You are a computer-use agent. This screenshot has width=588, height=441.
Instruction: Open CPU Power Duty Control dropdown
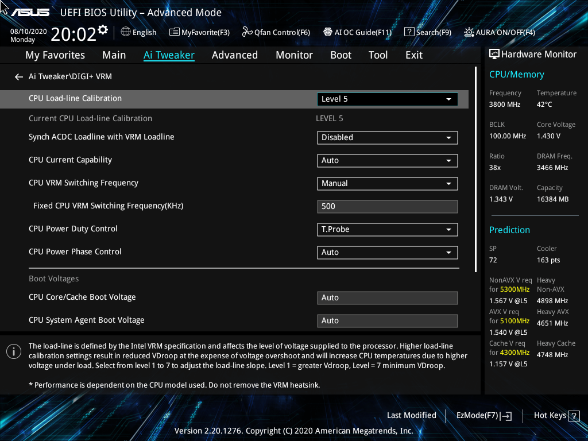[x=388, y=230]
